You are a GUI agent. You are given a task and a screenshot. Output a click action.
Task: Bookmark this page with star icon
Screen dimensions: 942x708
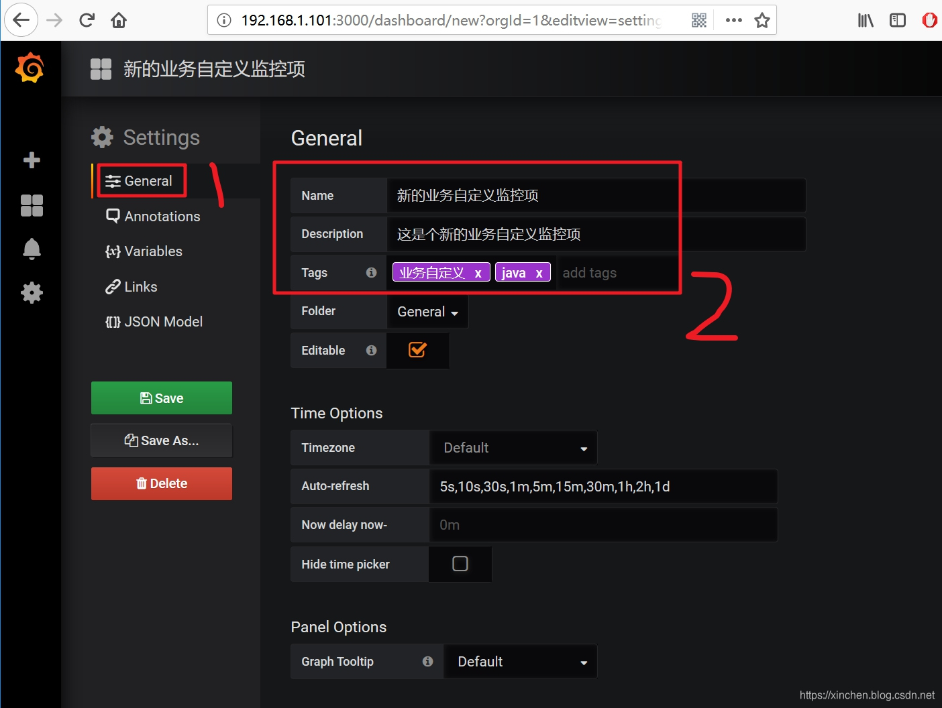coord(762,20)
